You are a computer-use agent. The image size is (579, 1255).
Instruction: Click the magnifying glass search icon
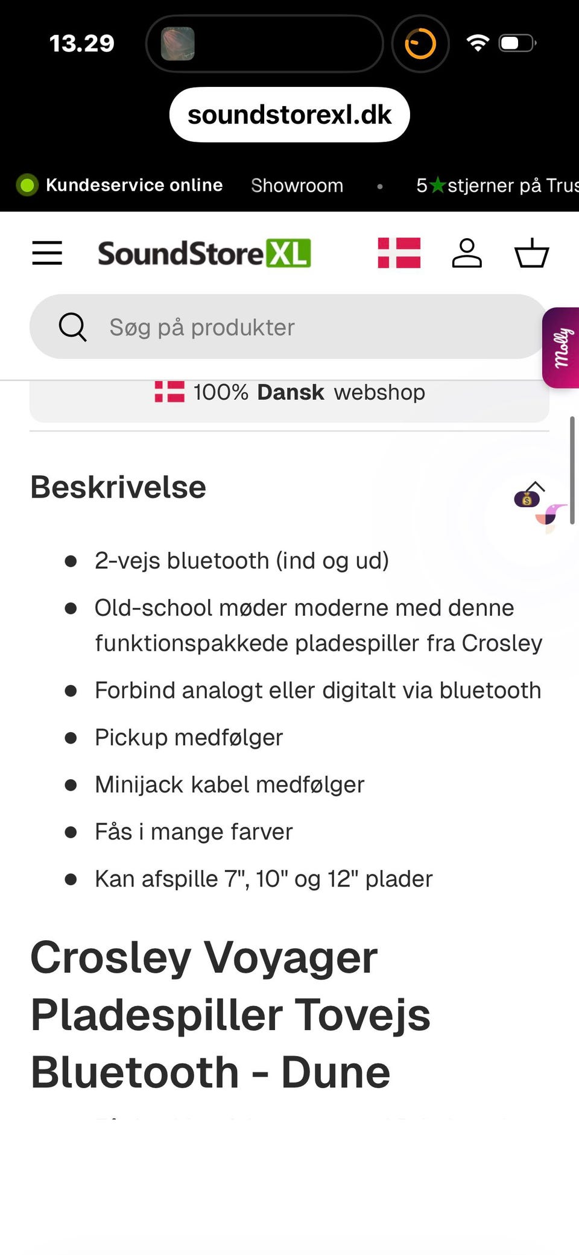[x=72, y=326]
